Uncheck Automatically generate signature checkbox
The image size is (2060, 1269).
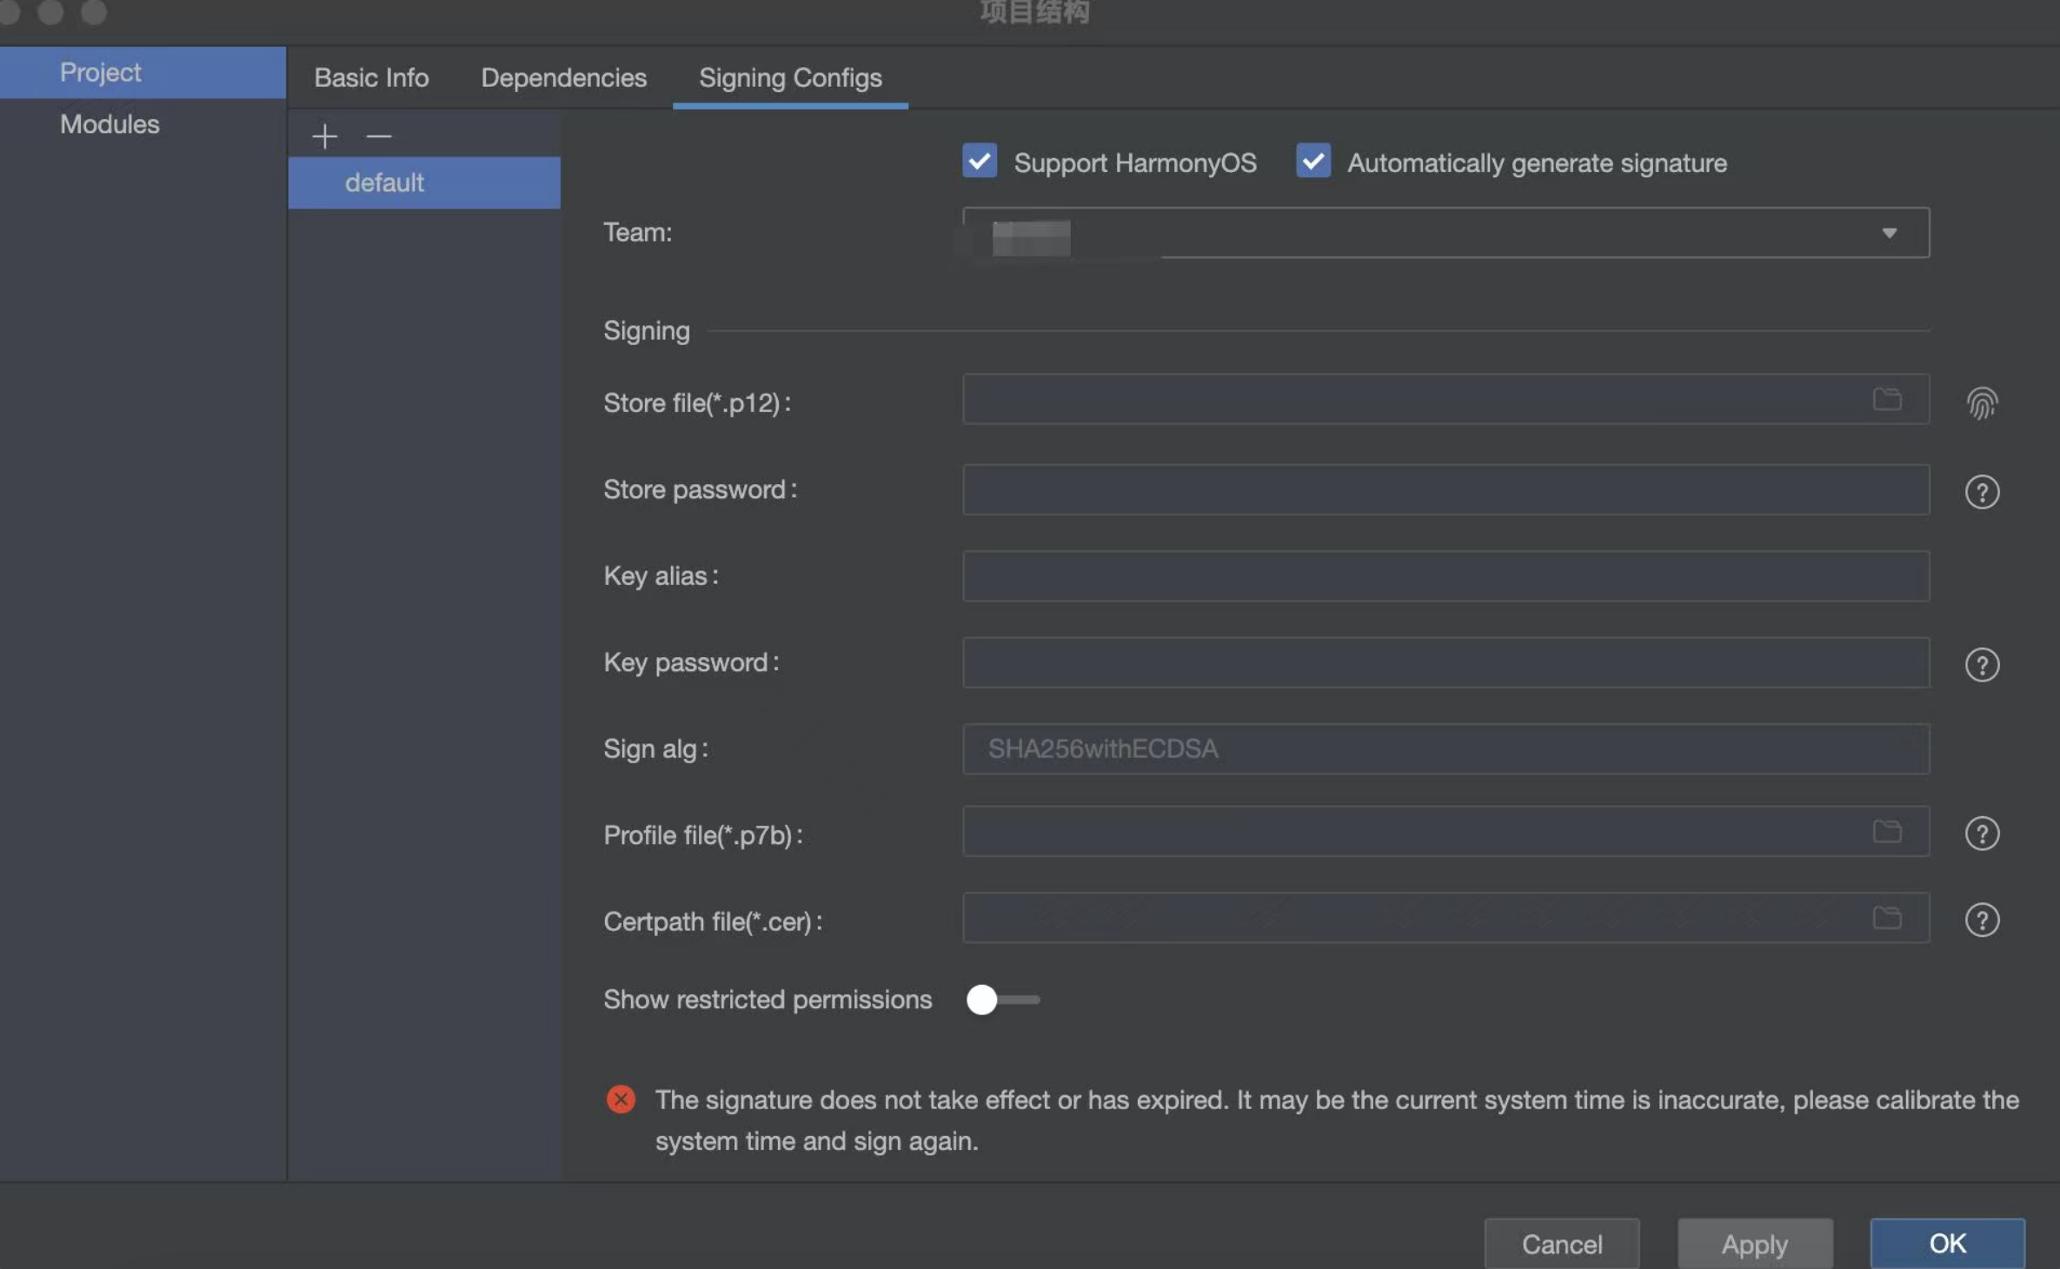pyautogui.click(x=1312, y=162)
